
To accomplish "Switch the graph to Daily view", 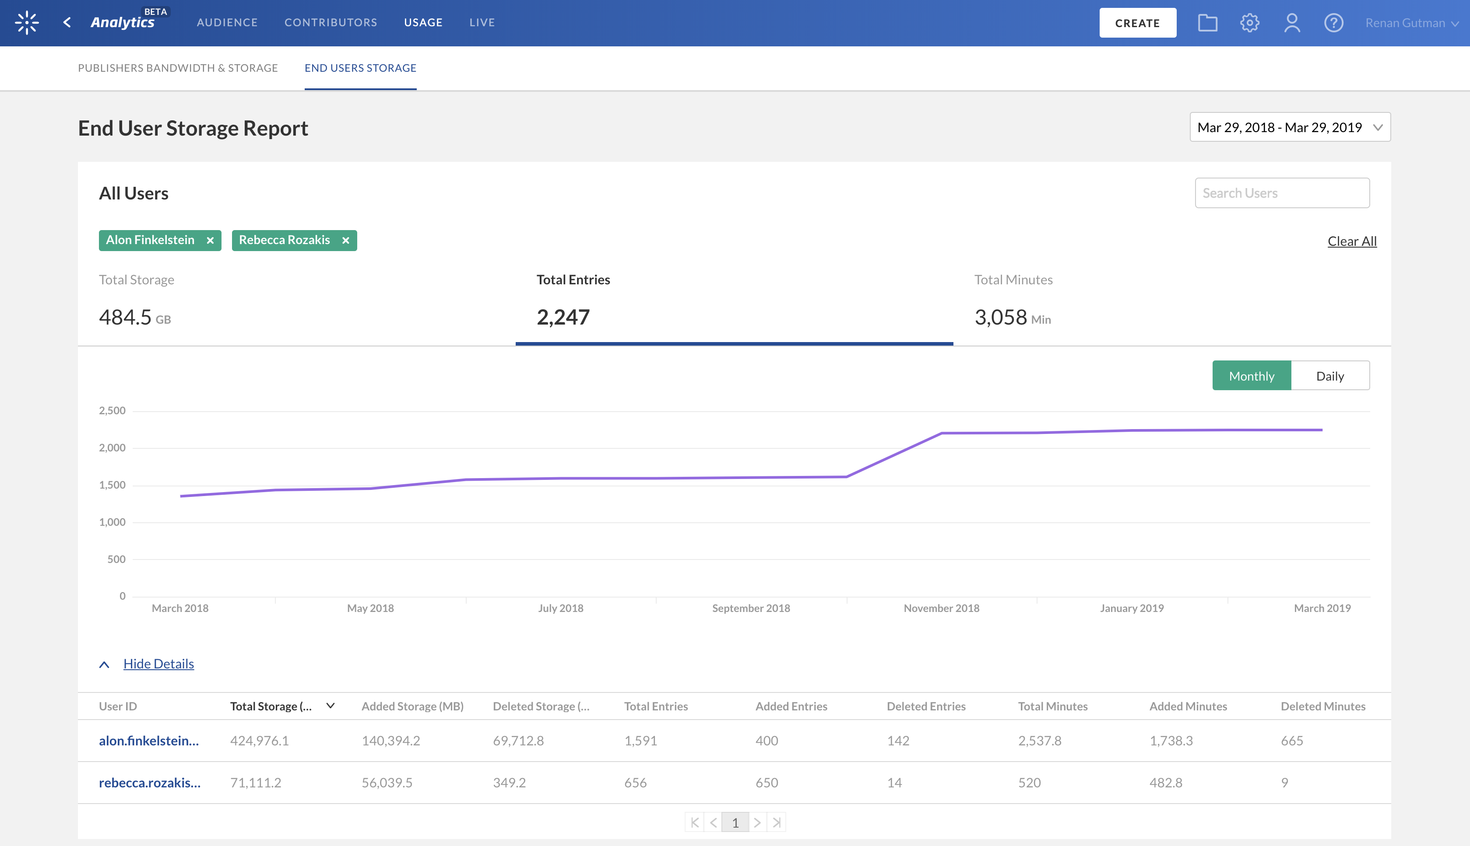I will [1329, 376].
